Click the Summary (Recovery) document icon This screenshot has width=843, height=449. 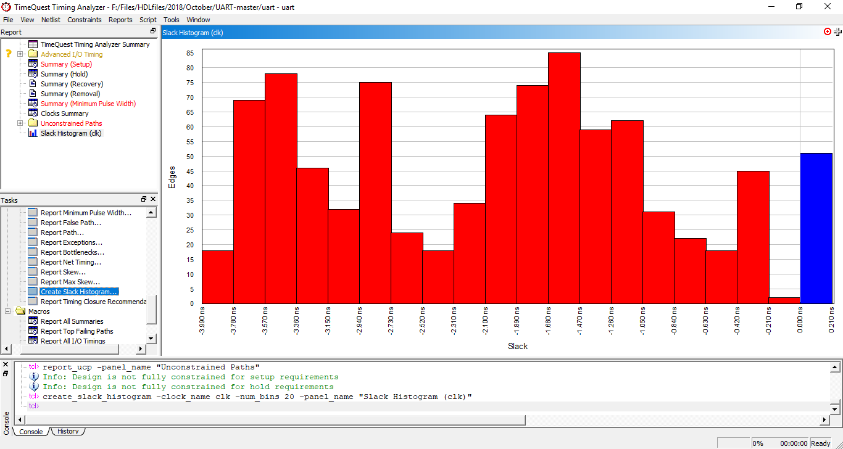pos(33,84)
